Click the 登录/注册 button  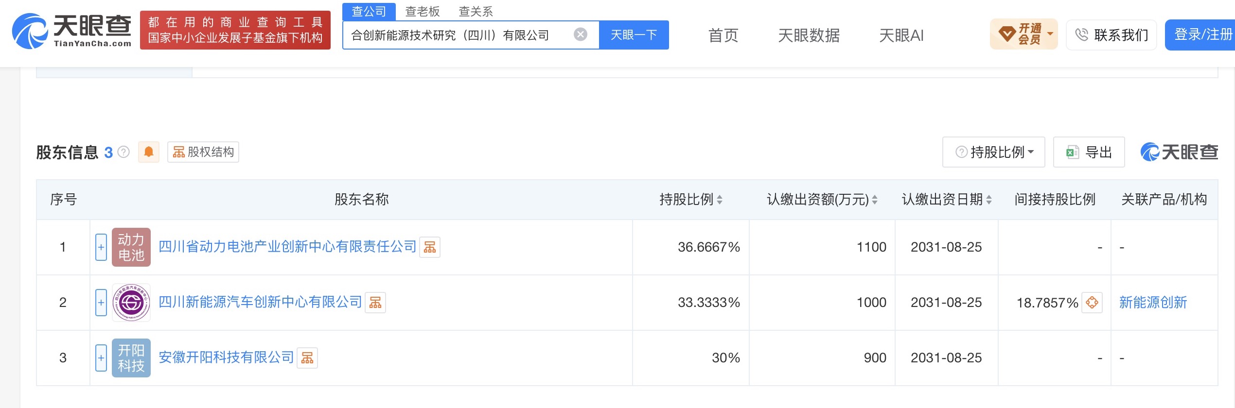(x=1200, y=34)
